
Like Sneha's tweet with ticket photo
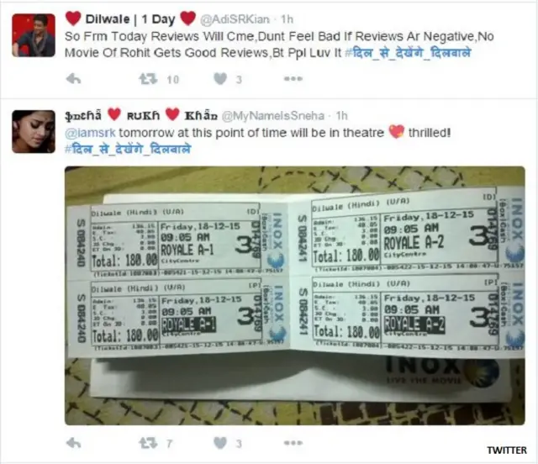point(220,443)
